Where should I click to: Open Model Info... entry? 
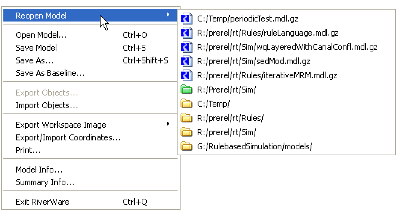click(x=39, y=170)
